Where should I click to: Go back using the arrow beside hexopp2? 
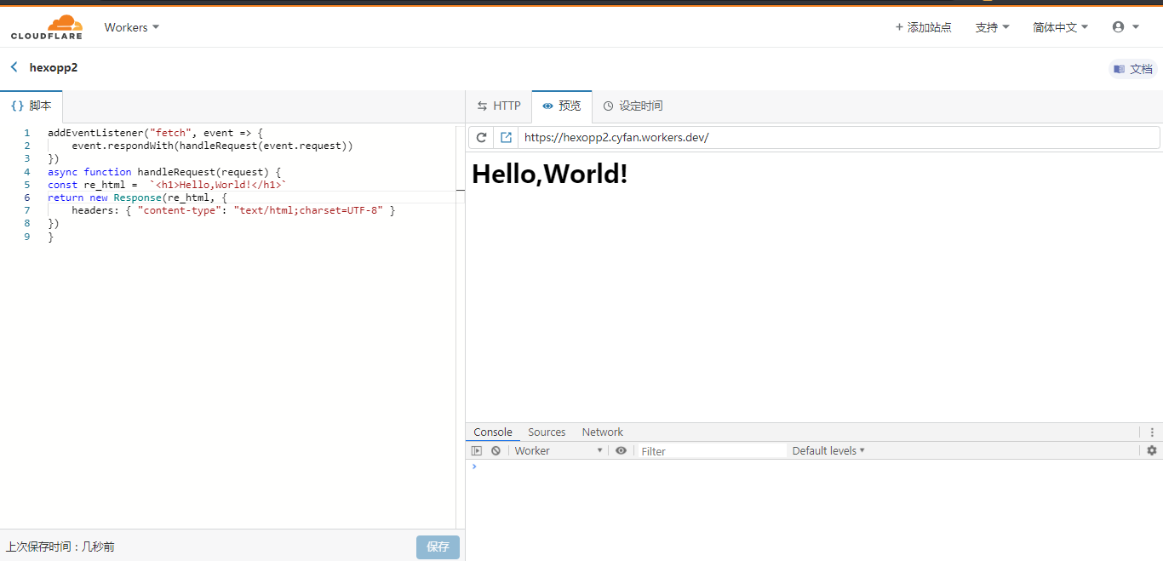click(x=14, y=67)
